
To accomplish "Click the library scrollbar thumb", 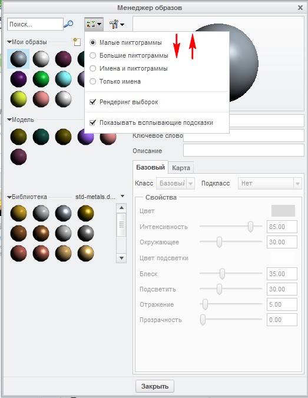I will point(121,225).
